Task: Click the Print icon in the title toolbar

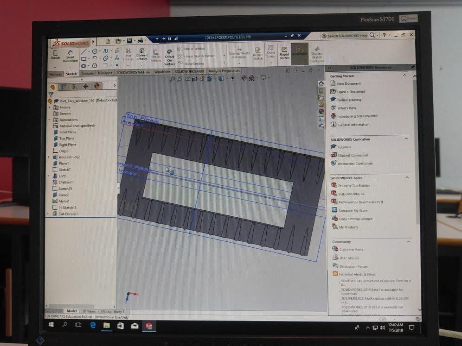Action: (x=140, y=41)
